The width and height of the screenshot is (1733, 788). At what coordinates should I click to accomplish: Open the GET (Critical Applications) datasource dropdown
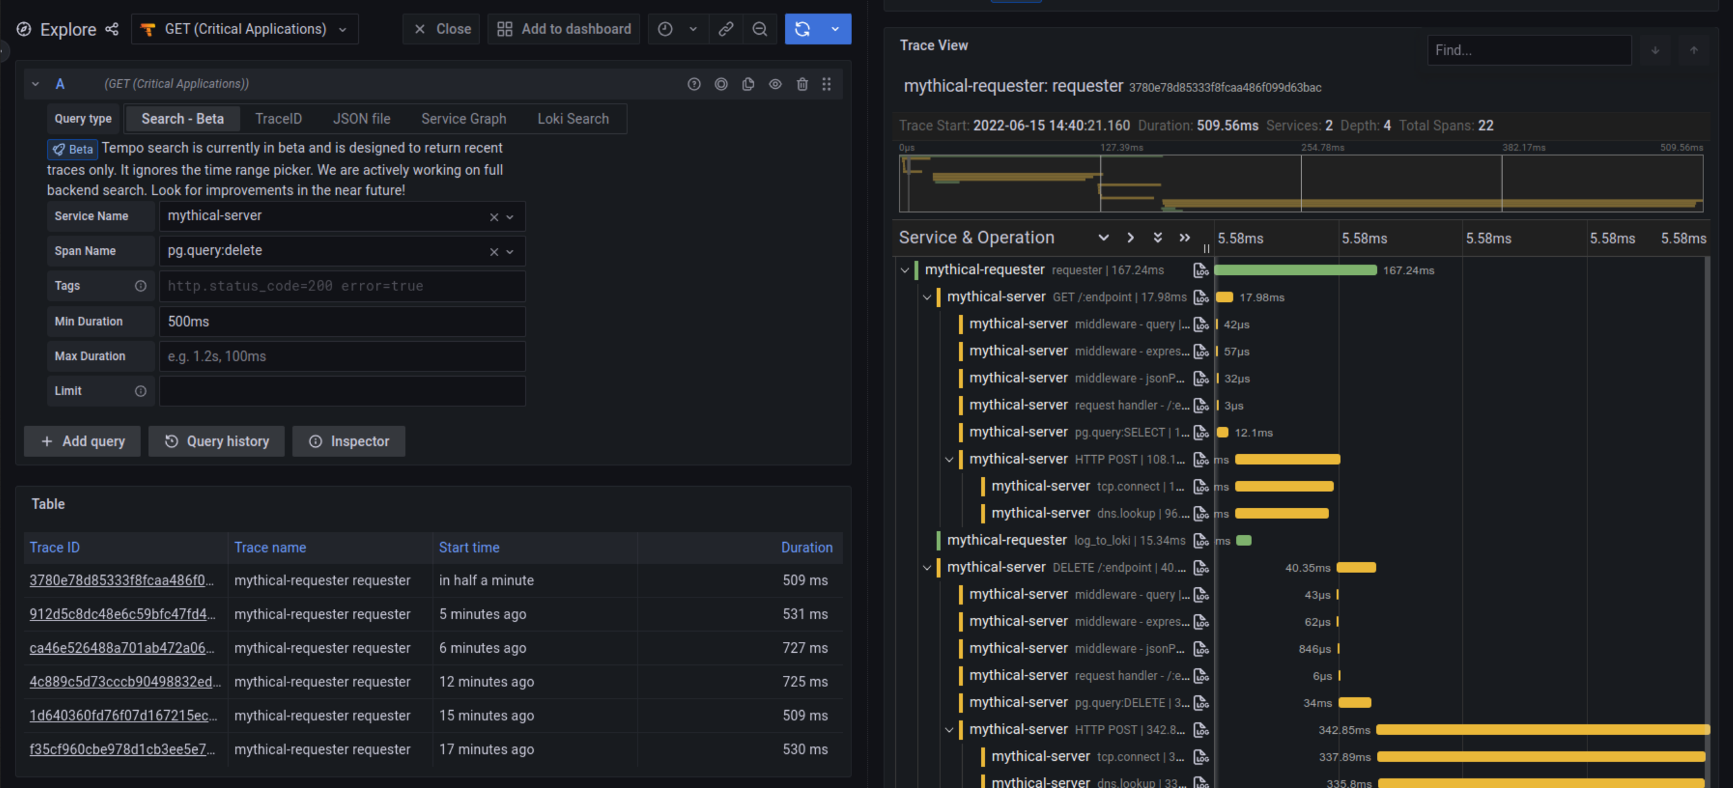[x=245, y=29]
